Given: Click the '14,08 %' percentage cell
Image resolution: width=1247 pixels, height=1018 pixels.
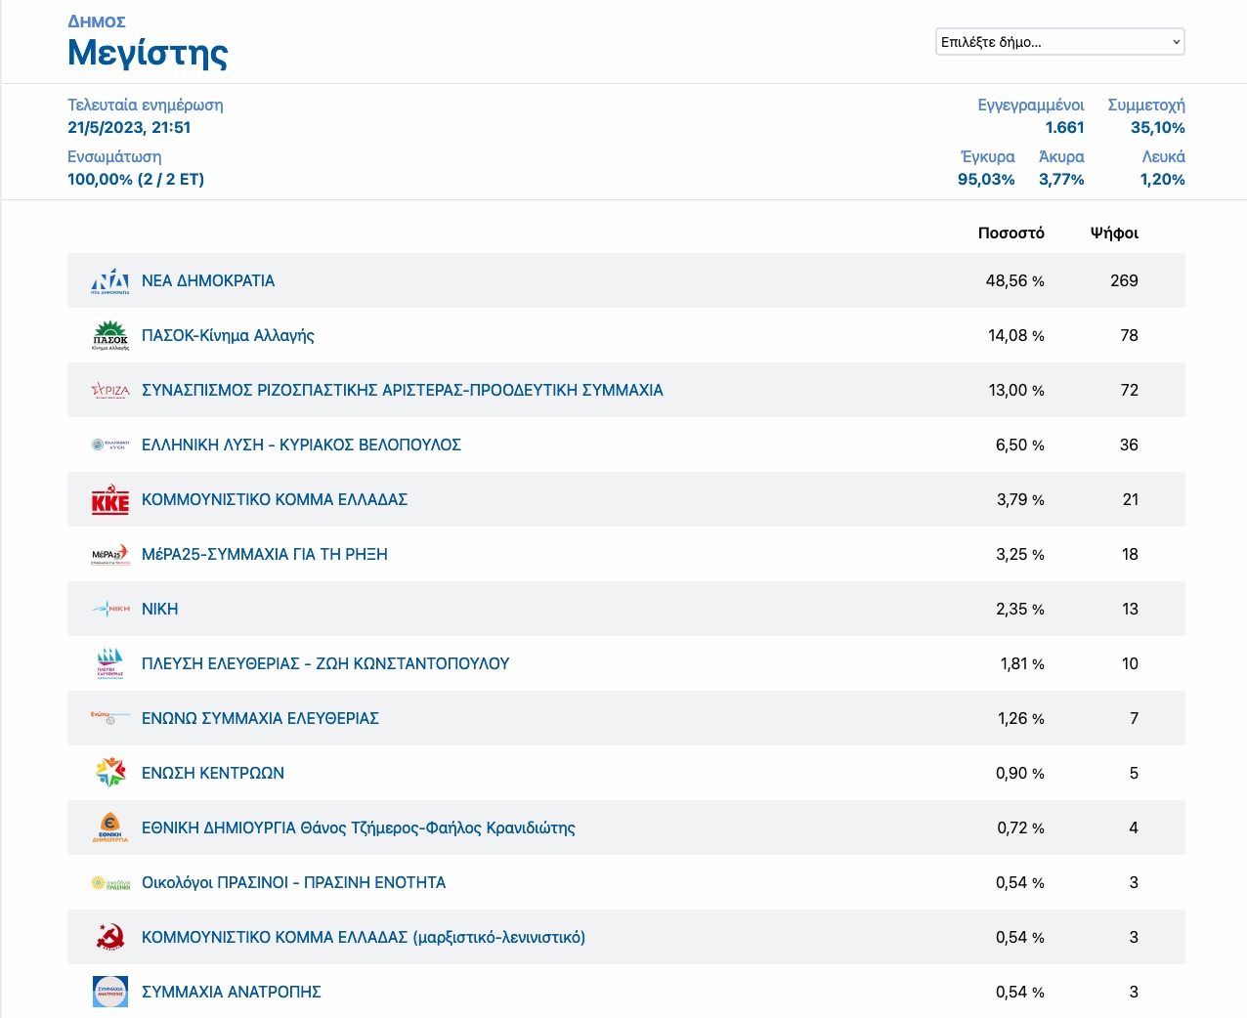Looking at the screenshot, I should tap(1016, 335).
